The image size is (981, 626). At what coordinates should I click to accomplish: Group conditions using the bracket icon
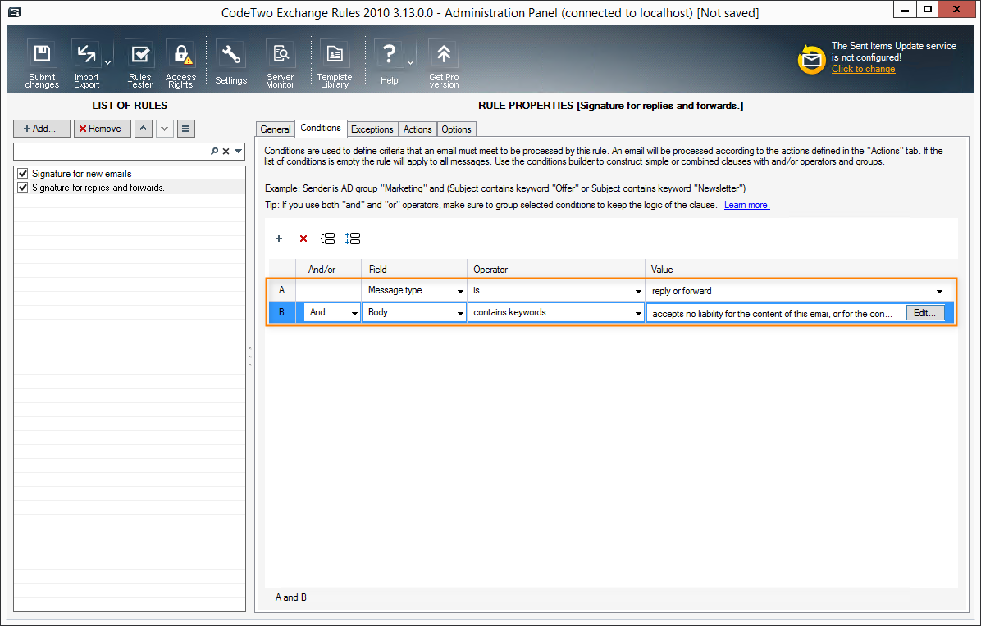coord(327,238)
